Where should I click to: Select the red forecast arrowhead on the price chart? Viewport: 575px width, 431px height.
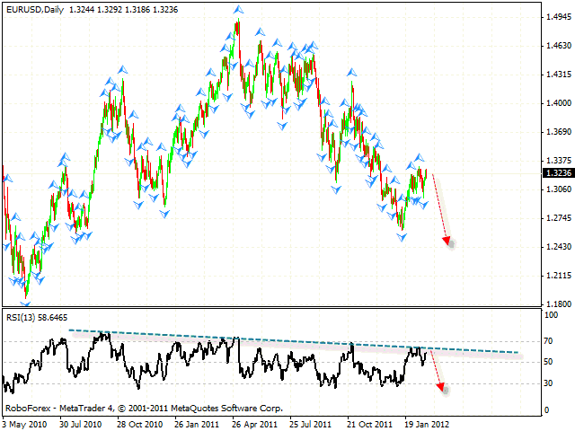click(447, 241)
